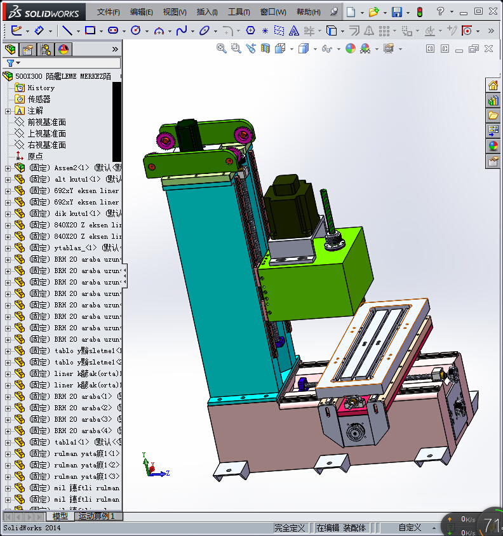Click Hide/Show Items glasses icon
503x536 pixels.
coord(327,49)
